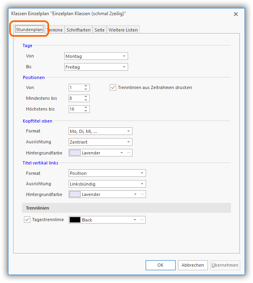
Task: Open the color picker ellipsis for Tagestrennlinie
Action: pyautogui.click(x=142, y=220)
